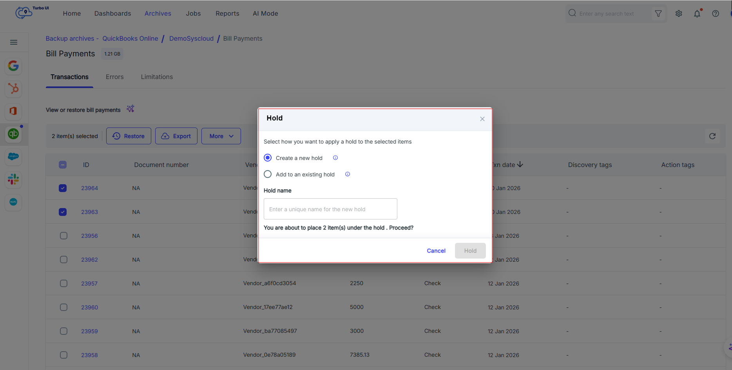Open DemoSyscloud breadcrumb link
This screenshot has height=370, width=732.
[191, 38]
